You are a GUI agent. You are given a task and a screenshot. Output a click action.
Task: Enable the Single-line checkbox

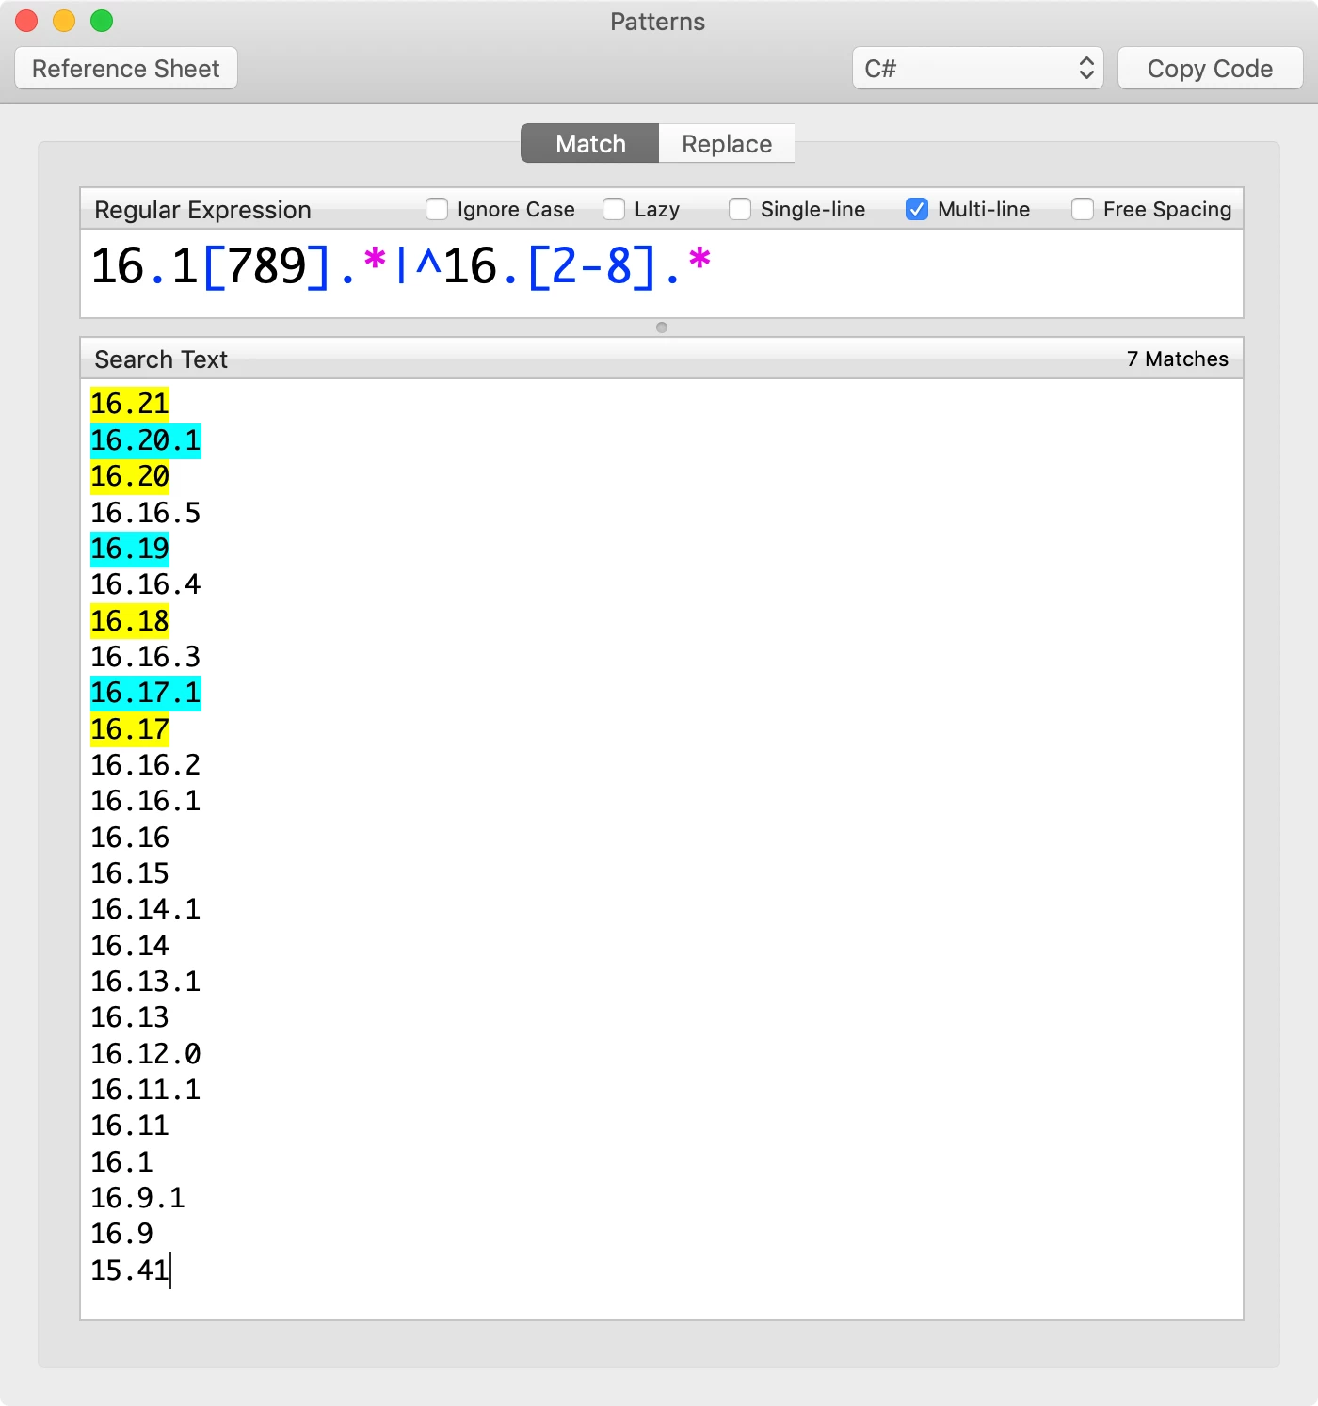[740, 209]
